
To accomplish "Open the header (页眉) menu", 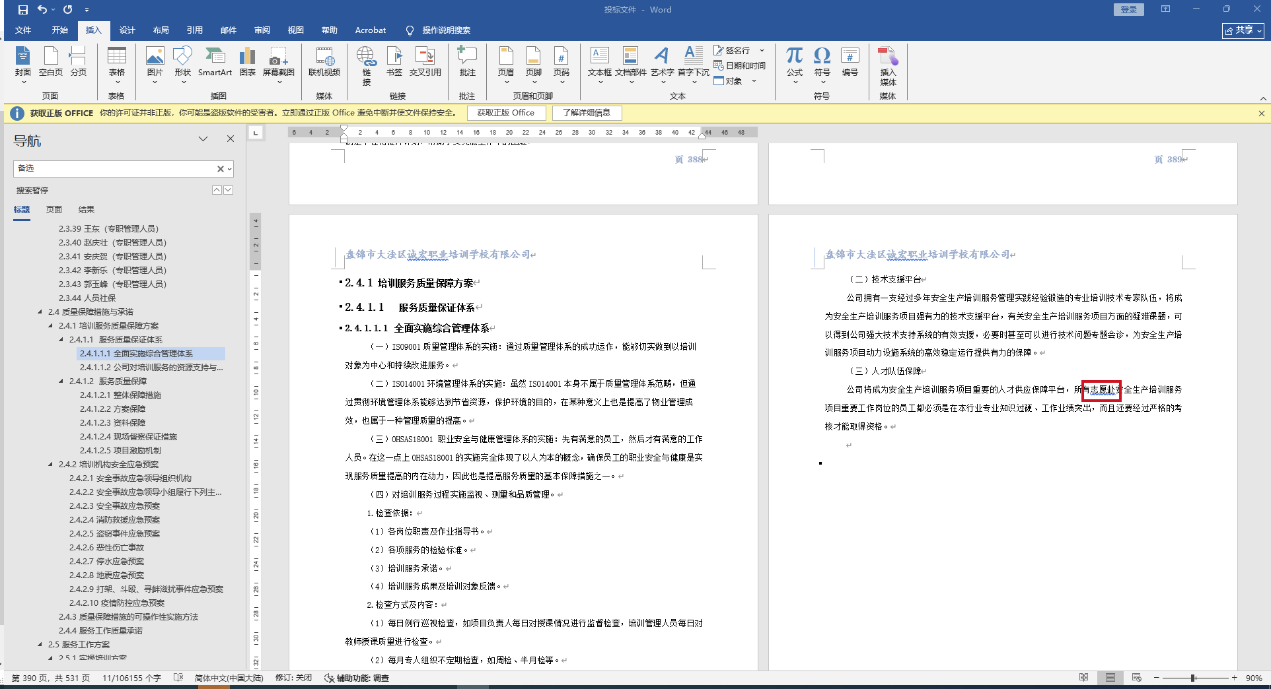I will [x=506, y=64].
